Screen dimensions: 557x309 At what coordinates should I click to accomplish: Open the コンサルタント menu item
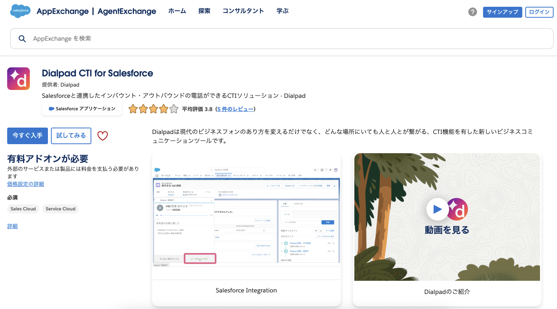coord(243,11)
